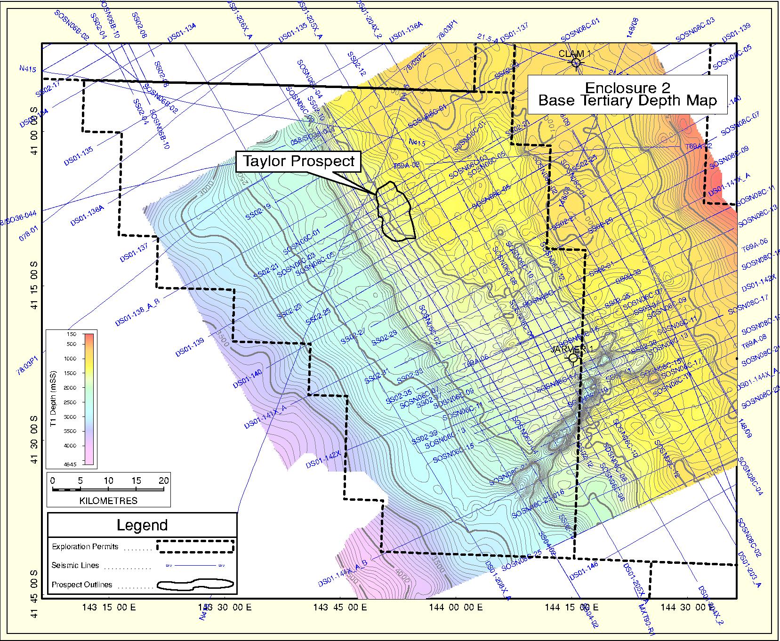Click the dashed Exploration Permits legend symbol
This screenshot has width=780, height=641.
pos(195,546)
